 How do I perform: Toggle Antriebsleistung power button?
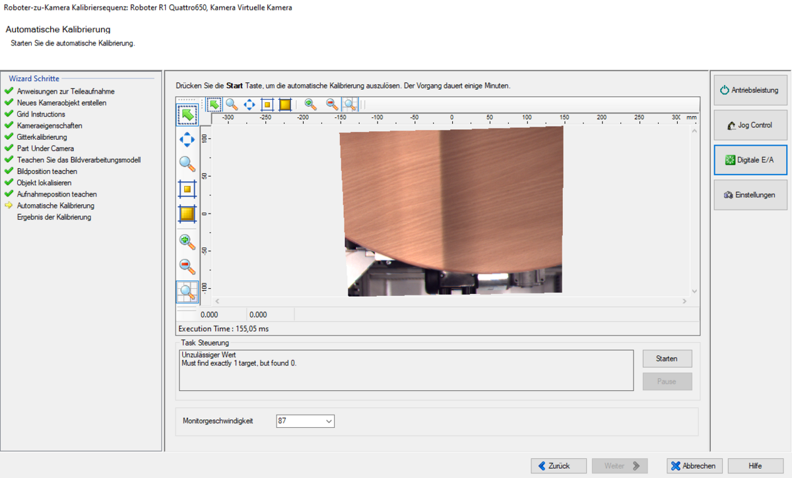750,90
